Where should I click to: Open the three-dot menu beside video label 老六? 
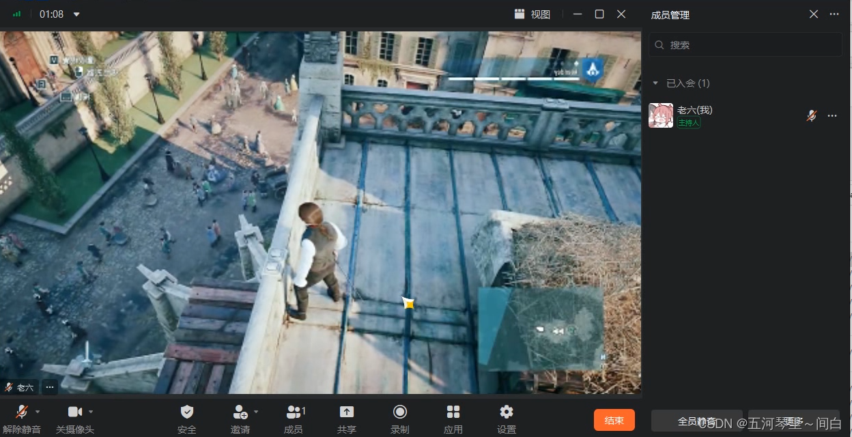[49, 387]
